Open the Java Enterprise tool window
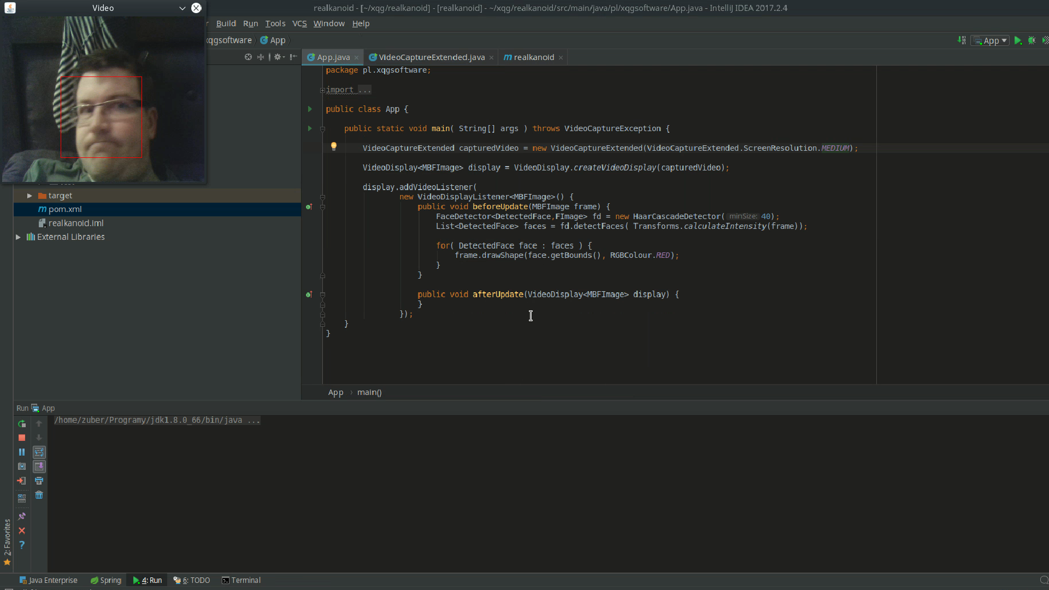Image resolution: width=1049 pixels, height=590 pixels. (48, 580)
